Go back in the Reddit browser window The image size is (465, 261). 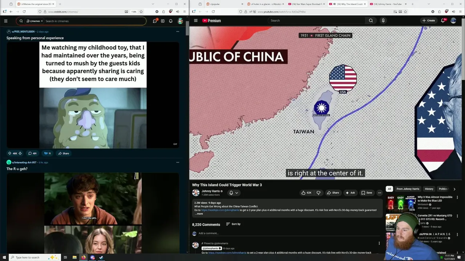point(11,12)
